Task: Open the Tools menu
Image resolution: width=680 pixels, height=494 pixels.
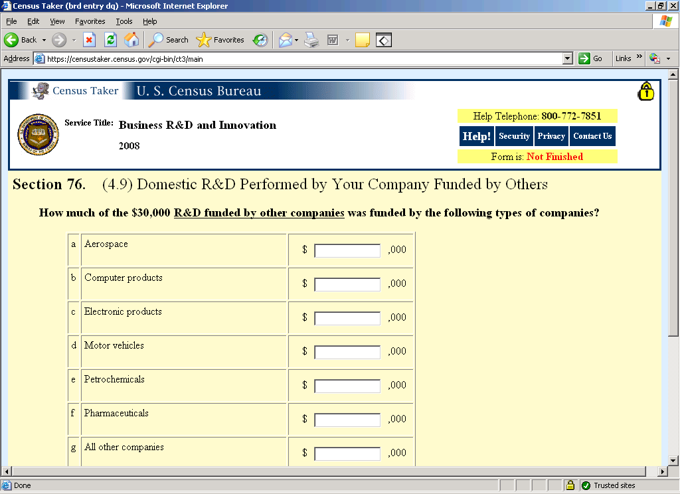Action: [x=124, y=21]
